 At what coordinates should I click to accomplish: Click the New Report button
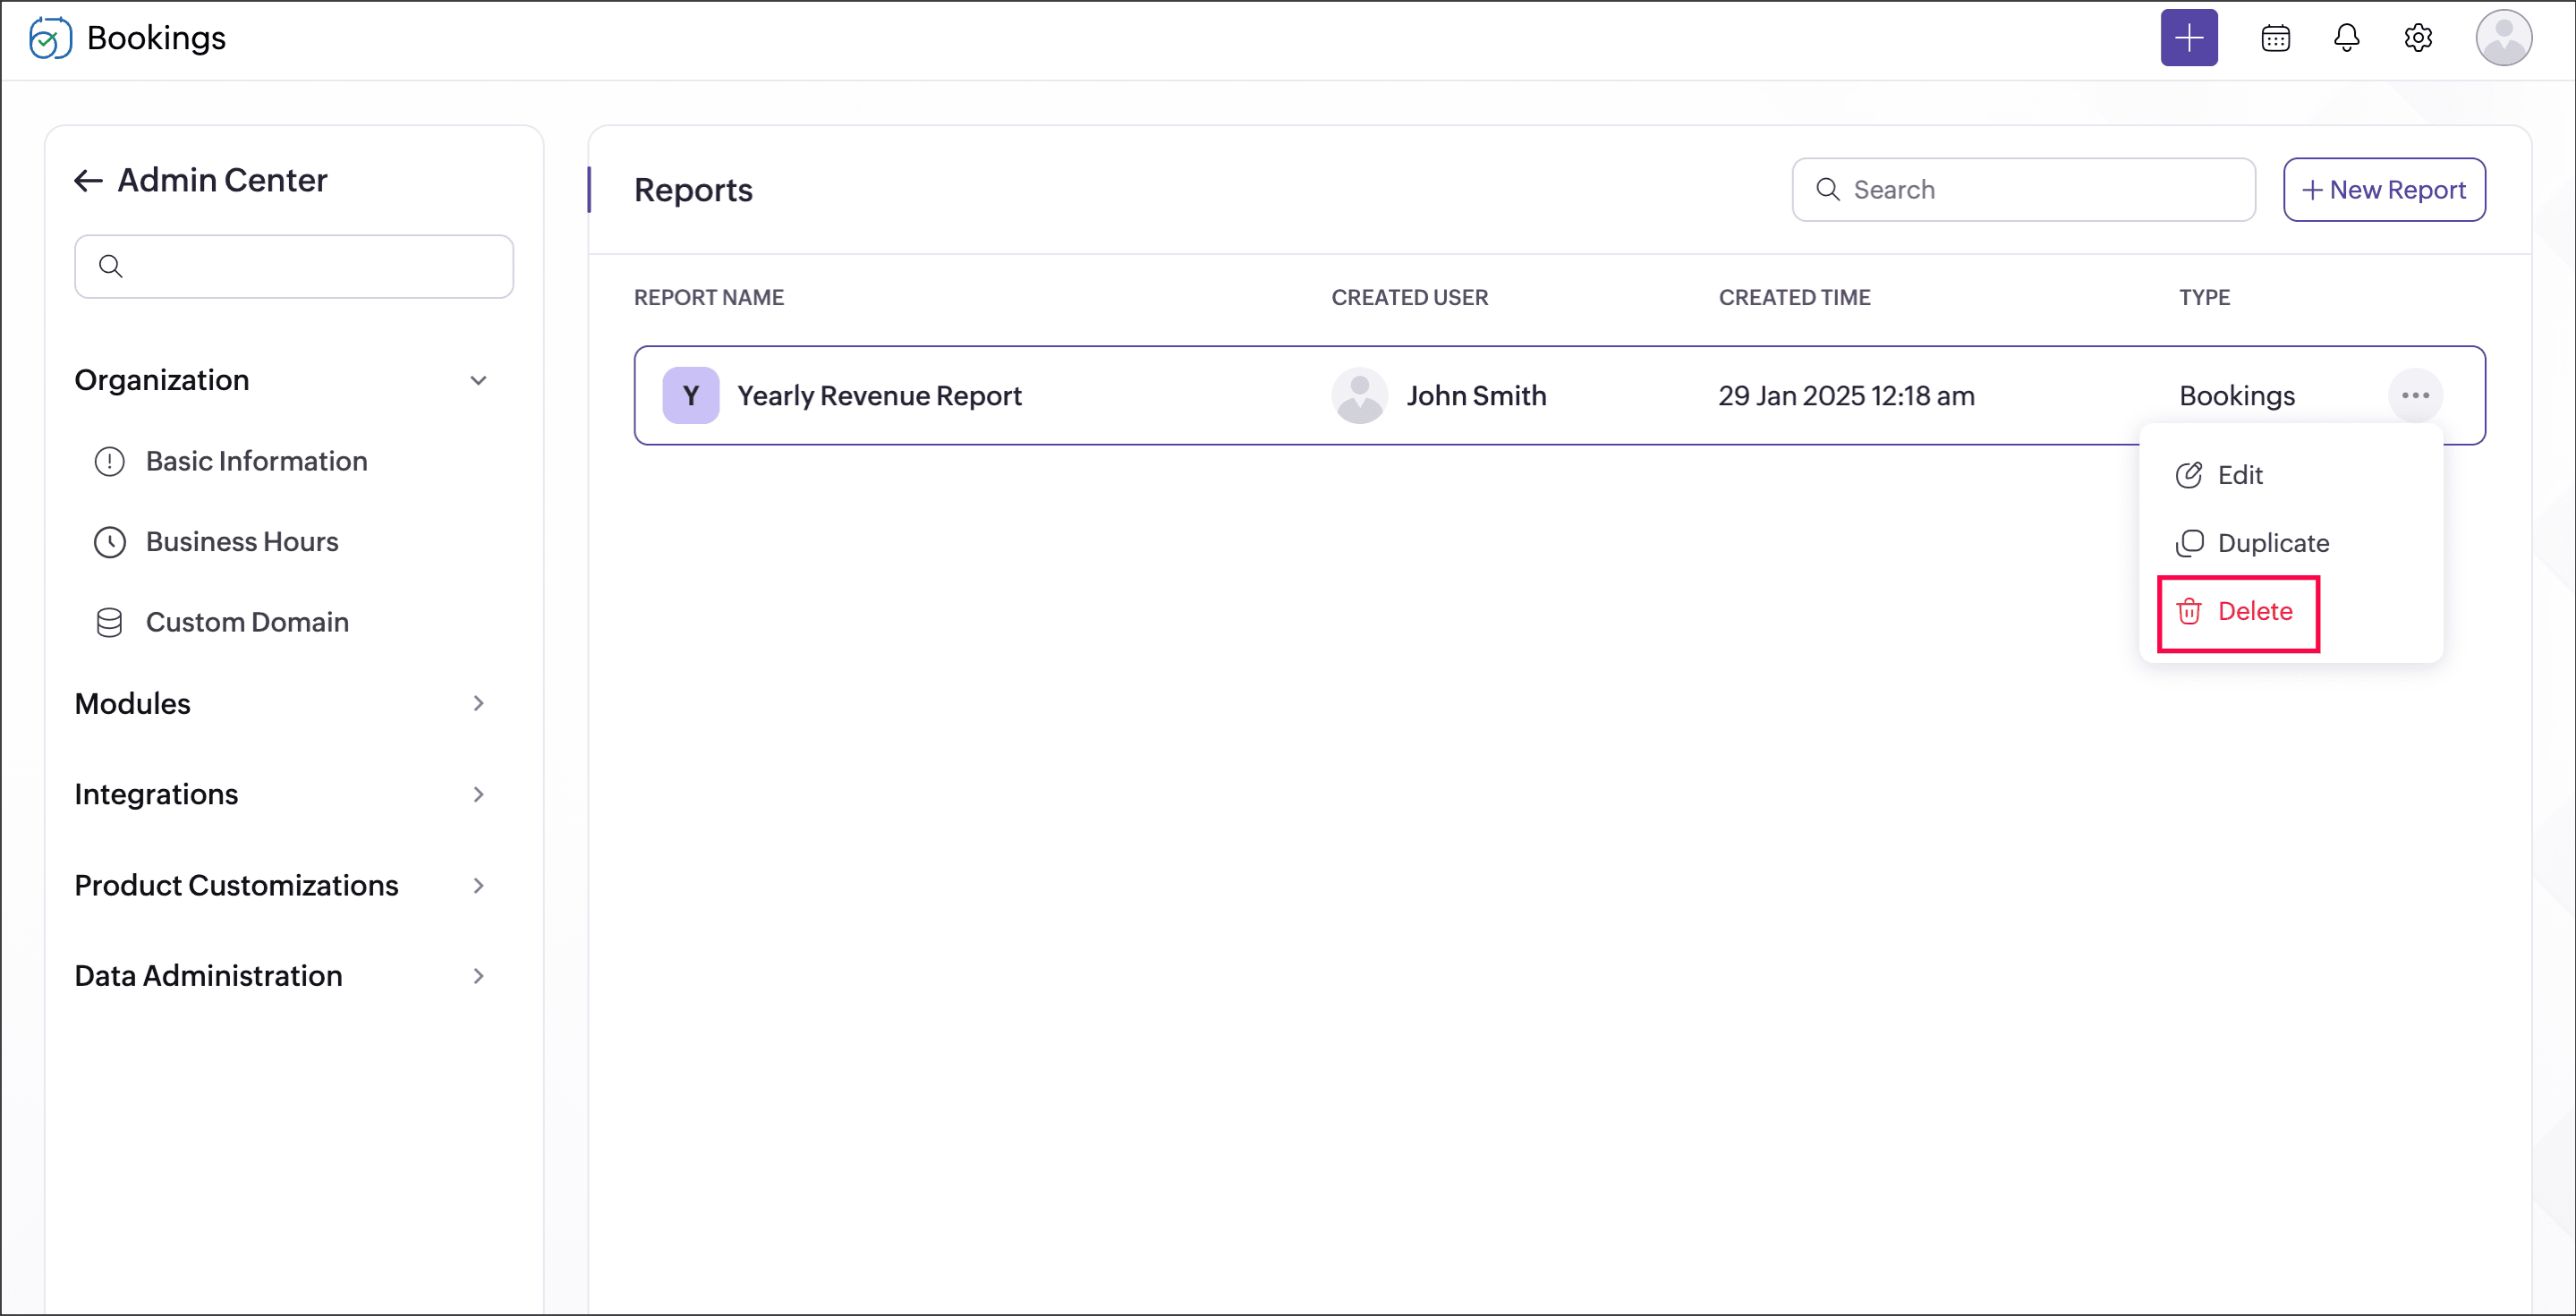click(2383, 189)
